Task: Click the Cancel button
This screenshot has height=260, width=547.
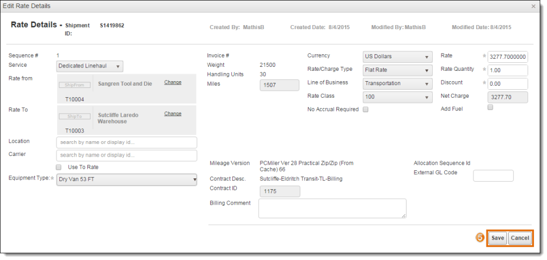Action: click(x=520, y=238)
